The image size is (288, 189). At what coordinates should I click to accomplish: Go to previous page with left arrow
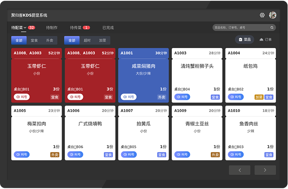(240, 170)
